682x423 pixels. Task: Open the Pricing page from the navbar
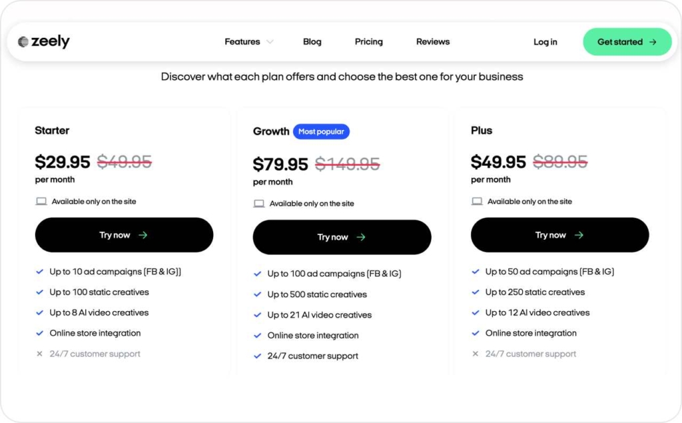(368, 41)
